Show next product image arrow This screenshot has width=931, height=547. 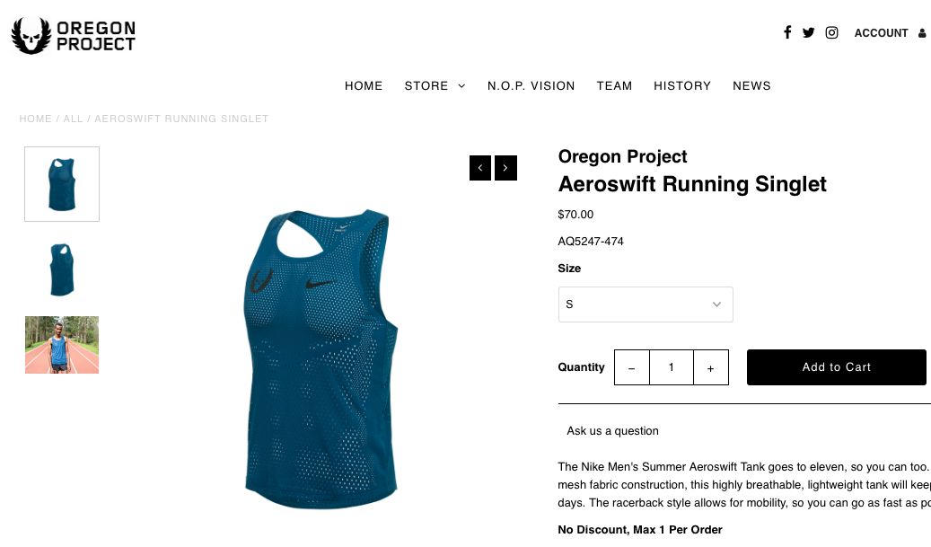505,168
